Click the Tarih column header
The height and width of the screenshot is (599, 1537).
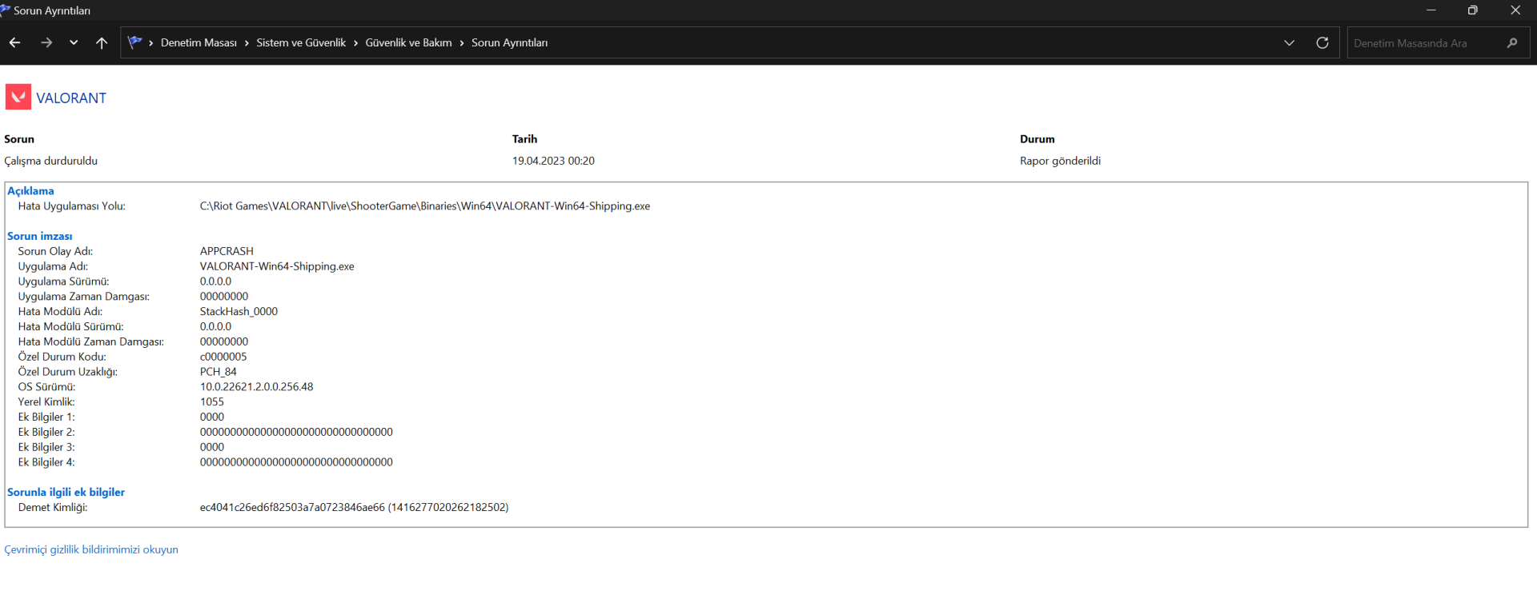[x=524, y=139]
